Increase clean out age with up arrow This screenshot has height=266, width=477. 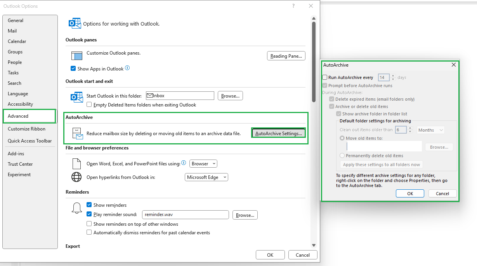tap(410, 128)
